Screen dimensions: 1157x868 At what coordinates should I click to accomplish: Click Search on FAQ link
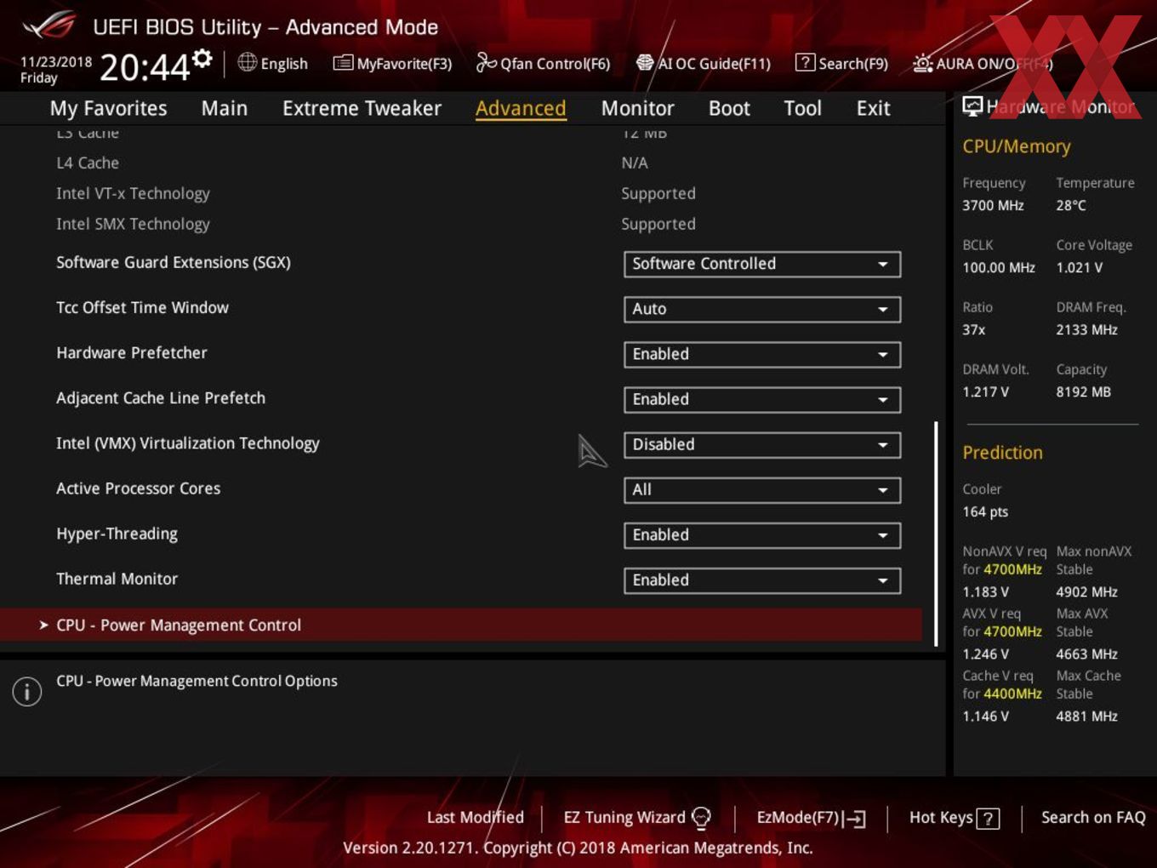point(1093,817)
